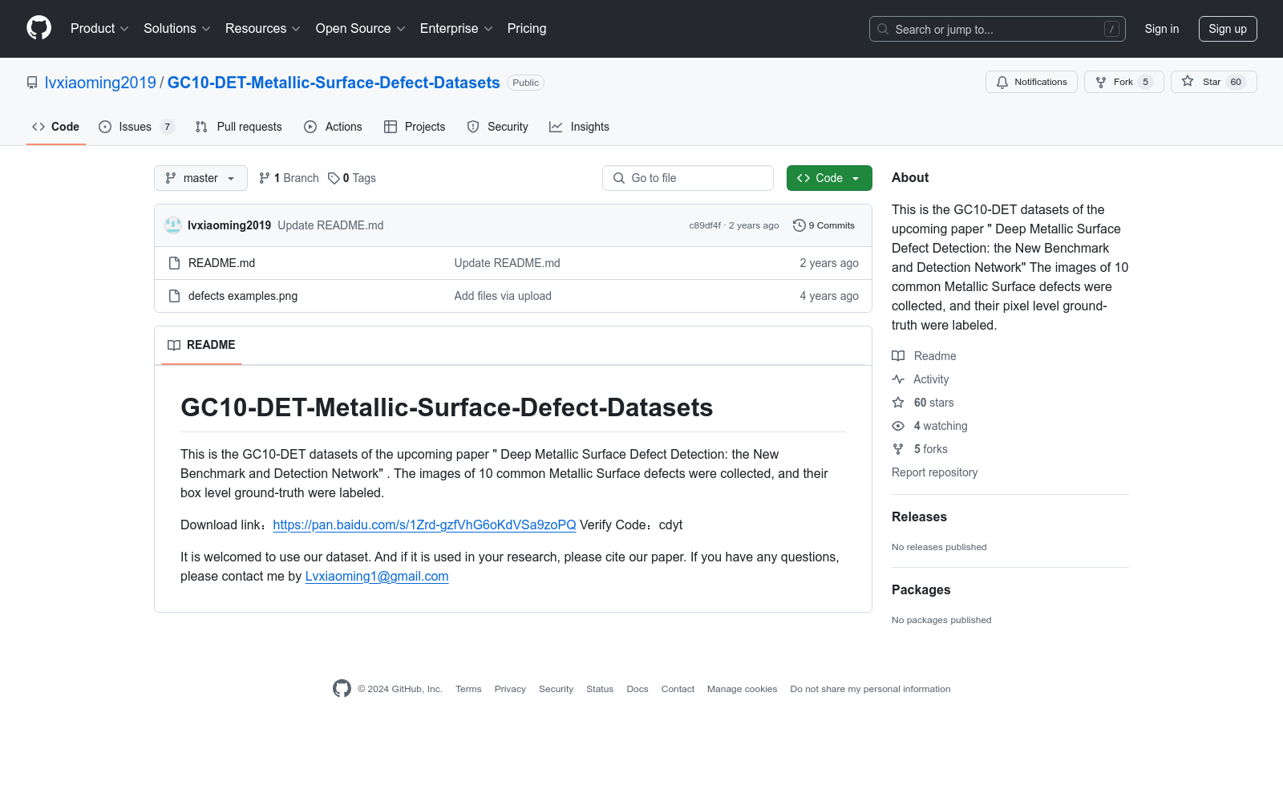Click the Add files via upload commit message
Viewport: 1283px width, 802px height.
coord(503,296)
